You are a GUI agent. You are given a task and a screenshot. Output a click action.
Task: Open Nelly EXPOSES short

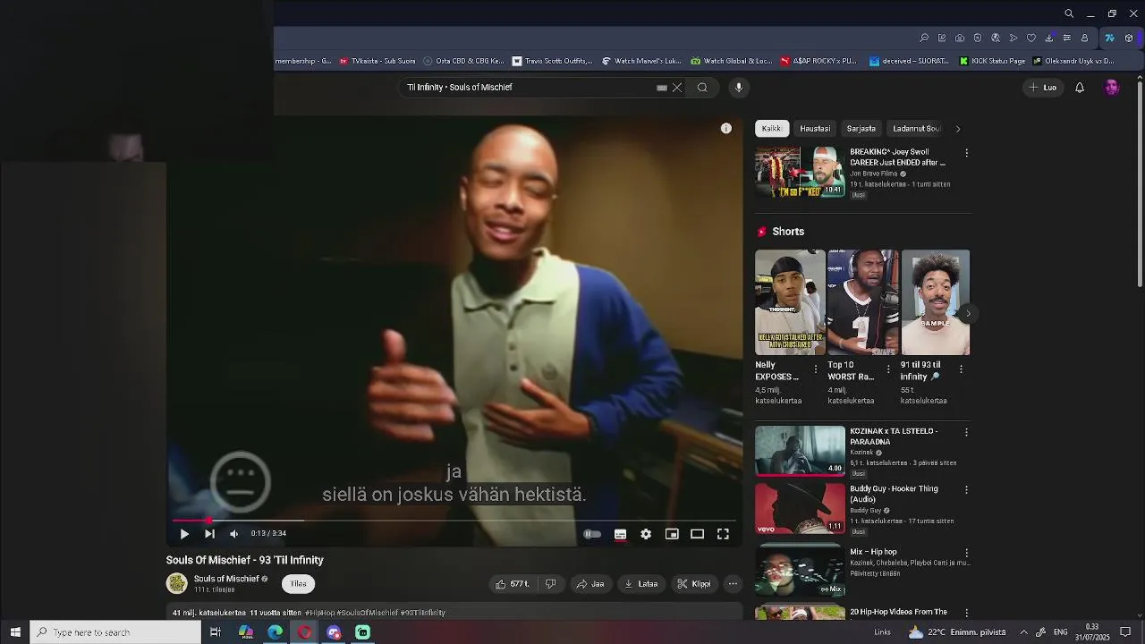click(790, 302)
